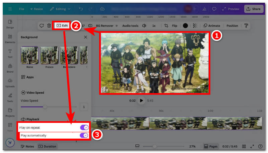Toggle Play automatically switch
Viewport: 268px width, 153px height.
click(x=84, y=135)
